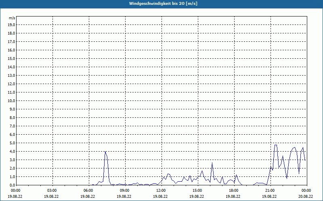
Task: Click the '19.08.22' date under 15:00
Action: point(197,196)
